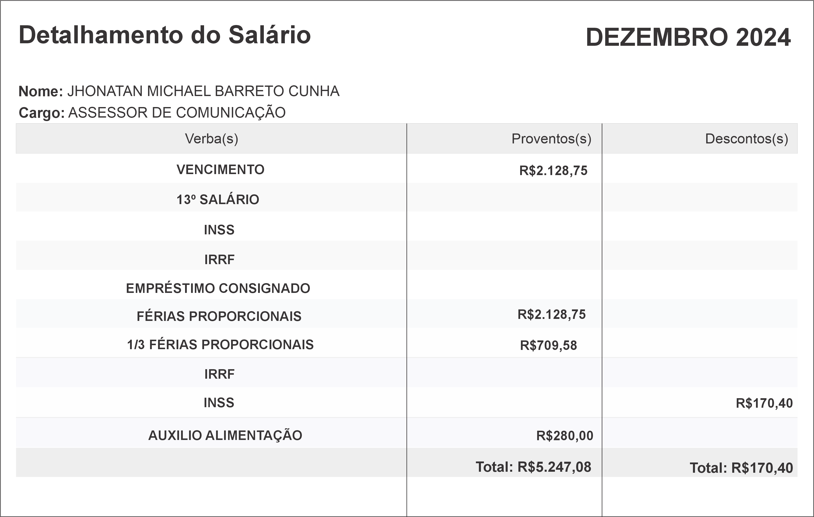Click the Descontos(s) column header

[746, 139]
